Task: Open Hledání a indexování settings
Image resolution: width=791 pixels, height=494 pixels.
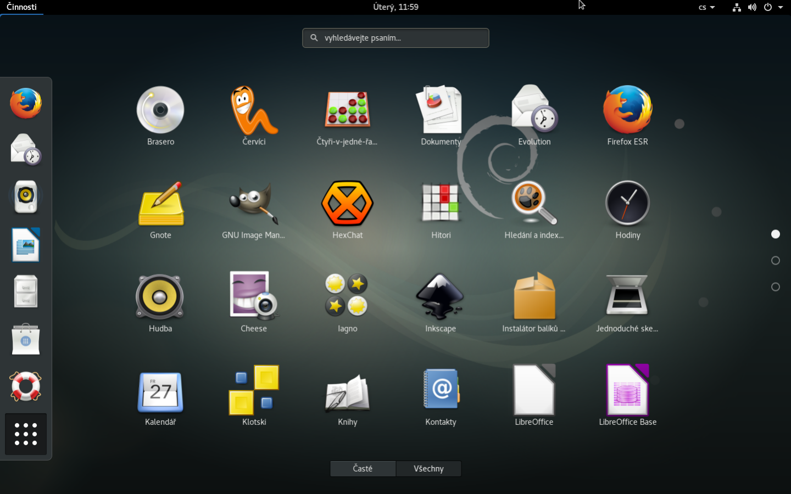Action: tap(534, 210)
